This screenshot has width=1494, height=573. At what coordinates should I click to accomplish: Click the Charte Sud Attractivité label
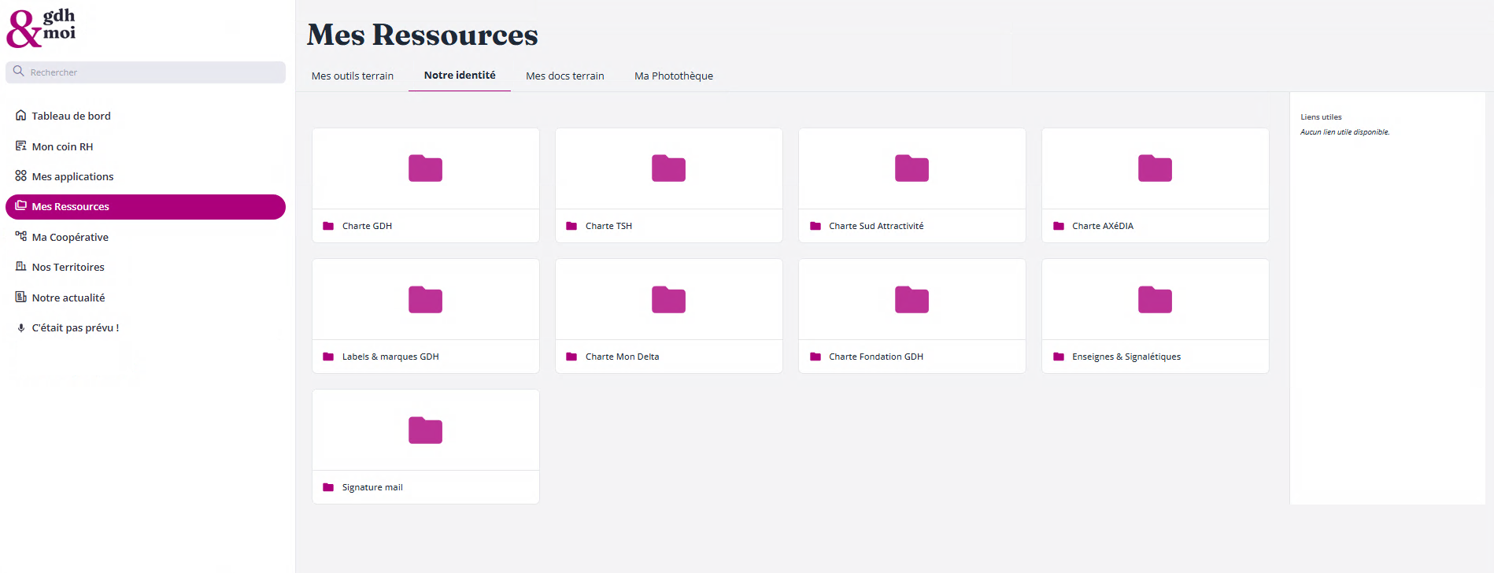[x=876, y=226]
